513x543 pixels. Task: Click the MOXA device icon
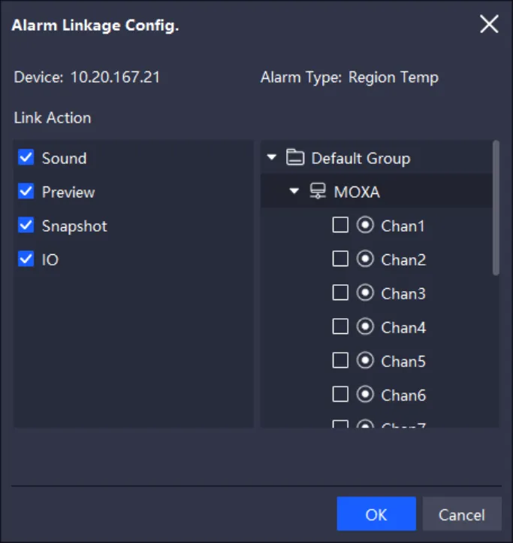318,192
